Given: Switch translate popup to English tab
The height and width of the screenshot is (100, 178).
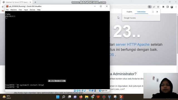Looking at the screenshot, I should (x=129, y=12).
